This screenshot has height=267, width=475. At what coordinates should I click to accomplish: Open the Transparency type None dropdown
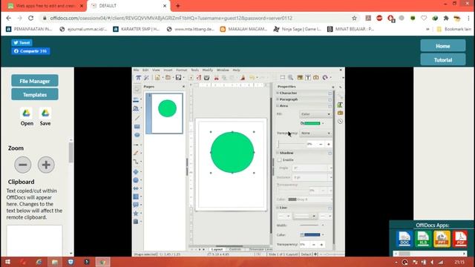point(315,133)
